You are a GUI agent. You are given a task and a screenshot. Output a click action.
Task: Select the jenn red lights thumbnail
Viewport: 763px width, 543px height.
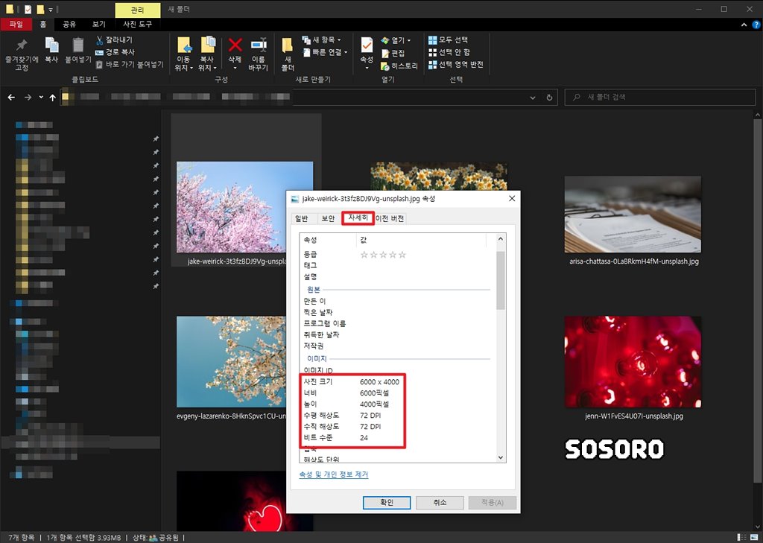(x=633, y=361)
